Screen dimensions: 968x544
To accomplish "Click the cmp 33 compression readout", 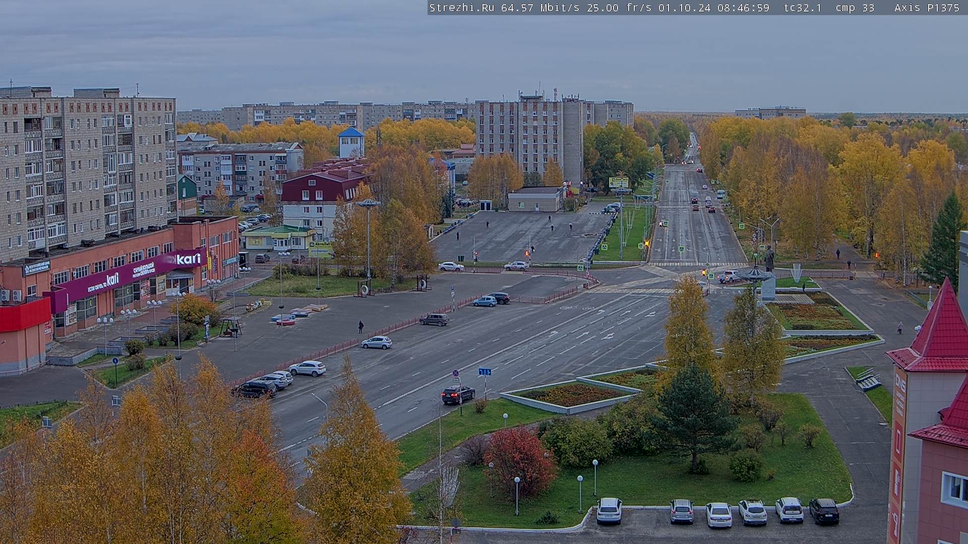I will pos(855,8).
